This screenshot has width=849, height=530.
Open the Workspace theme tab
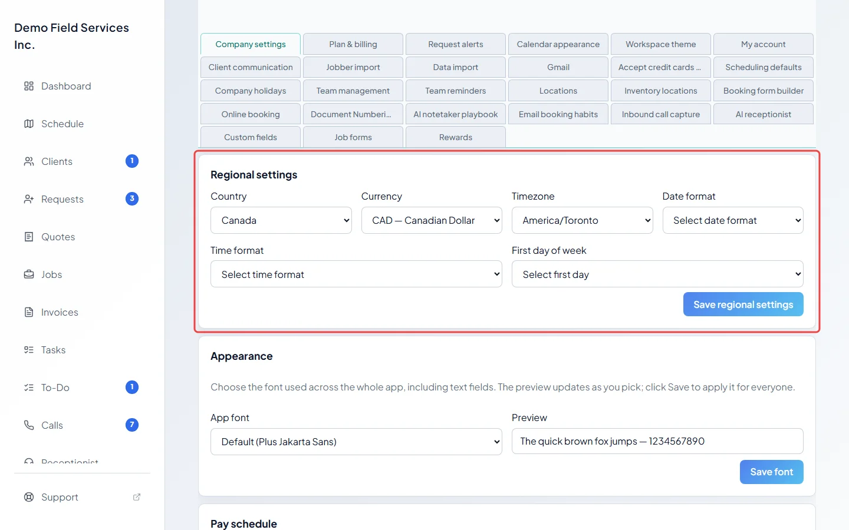[x=661, y=44]
